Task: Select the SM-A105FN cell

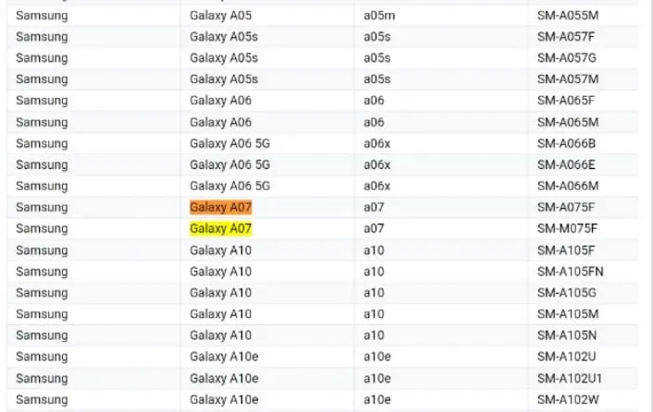Action: point(571,272)
